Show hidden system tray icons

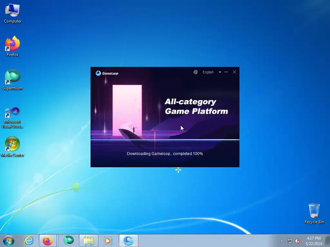coord(282,241)
